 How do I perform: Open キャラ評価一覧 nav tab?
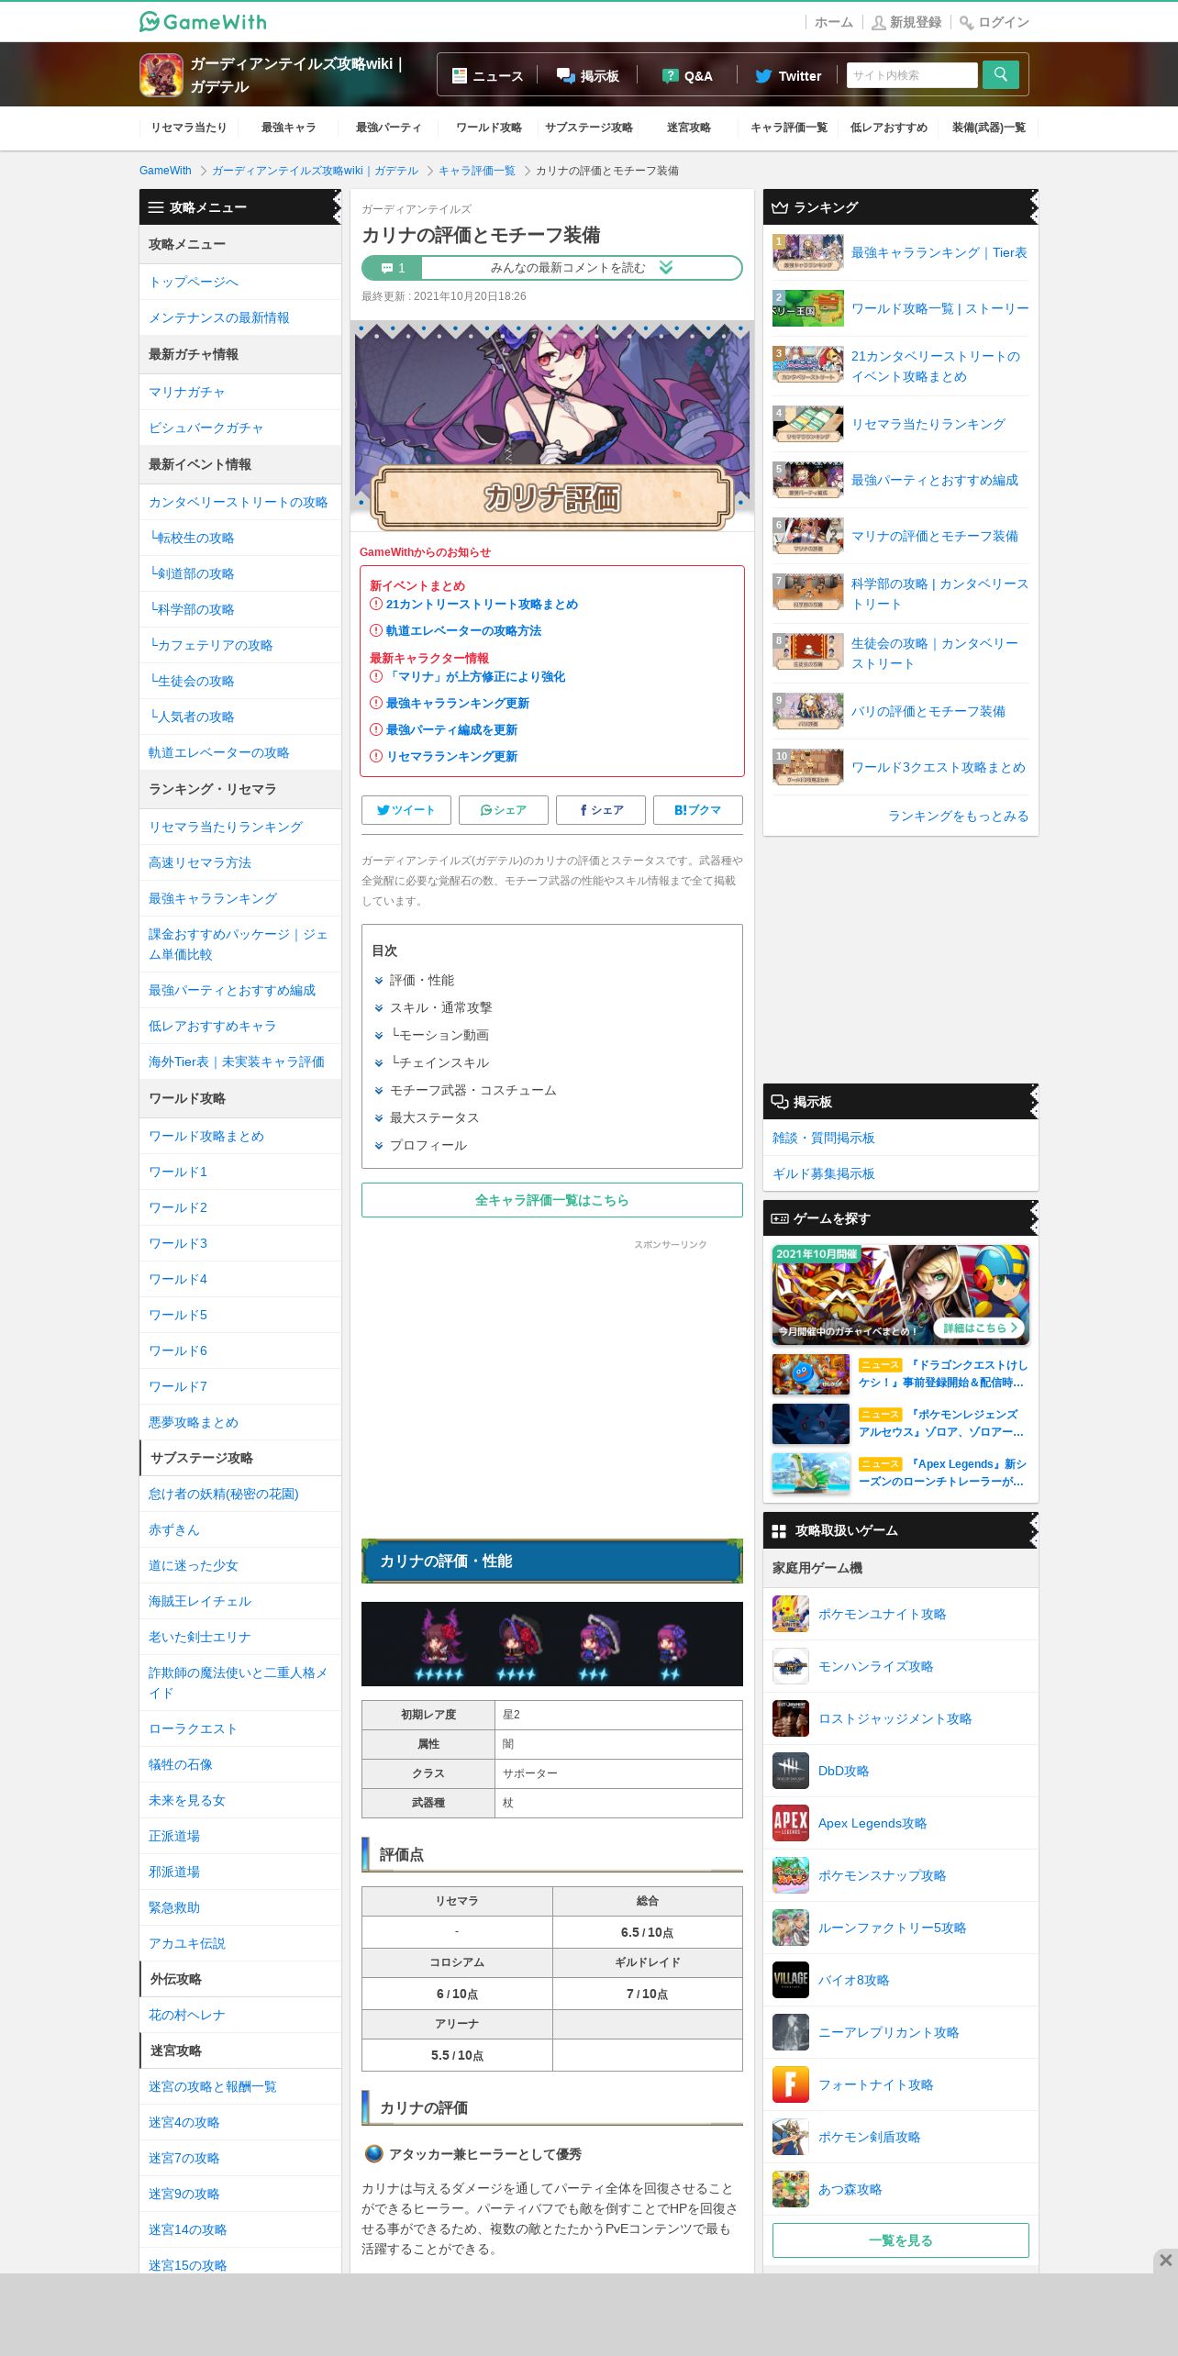click(789, 128)
